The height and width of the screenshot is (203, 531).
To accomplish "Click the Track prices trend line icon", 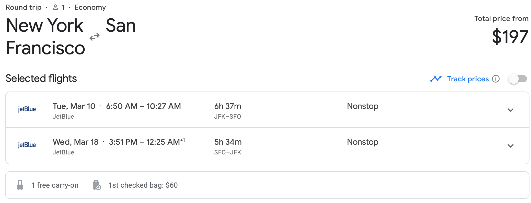I will 436,79.
